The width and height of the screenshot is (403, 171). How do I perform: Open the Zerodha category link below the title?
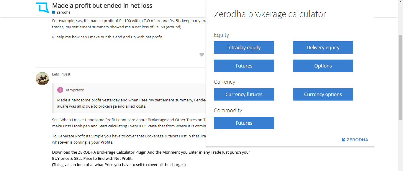click(63, 12)
